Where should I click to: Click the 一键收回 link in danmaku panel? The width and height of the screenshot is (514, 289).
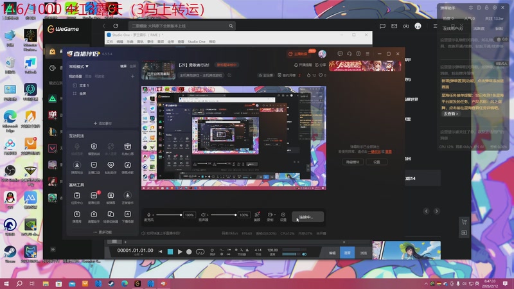374,152
